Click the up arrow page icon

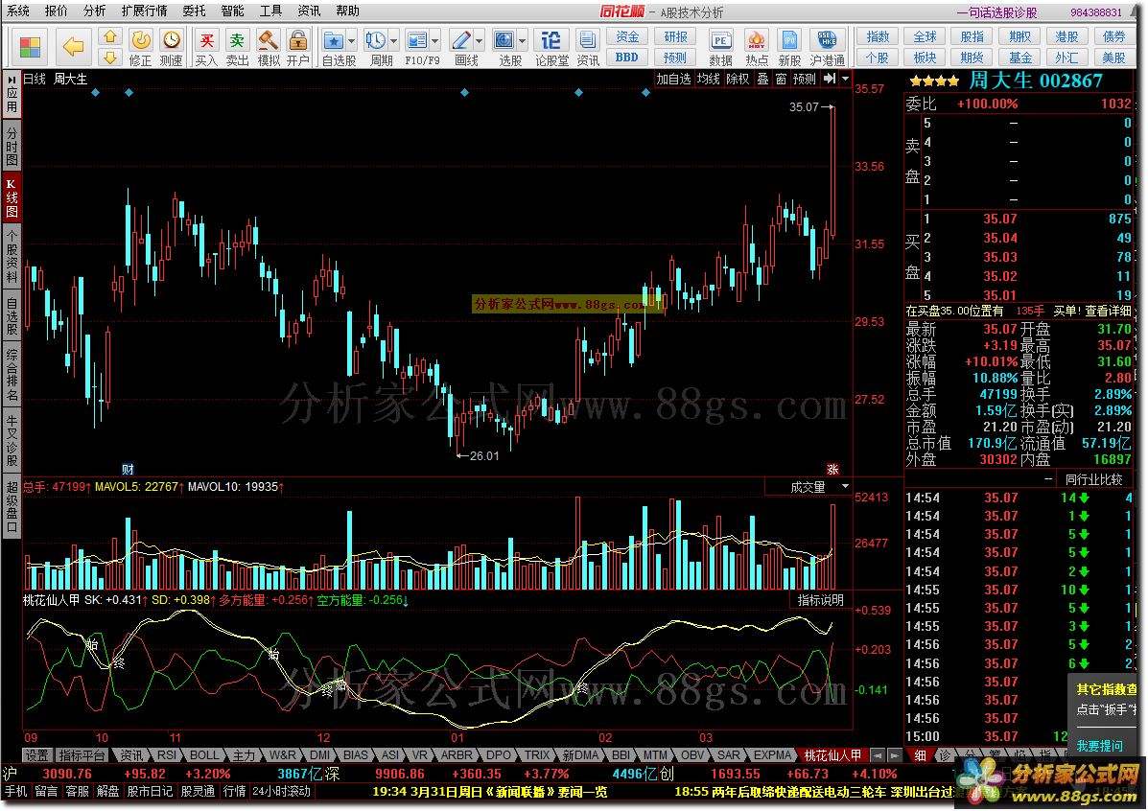[110, 36]
